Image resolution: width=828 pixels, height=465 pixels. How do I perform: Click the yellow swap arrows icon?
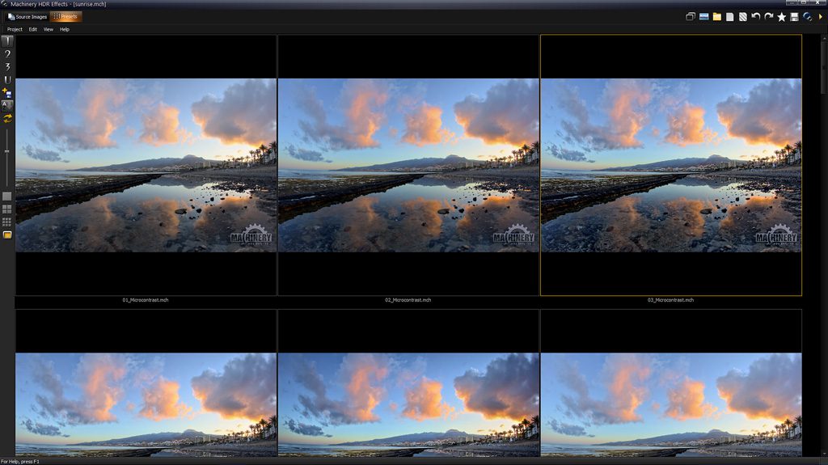tap(7, 118)
